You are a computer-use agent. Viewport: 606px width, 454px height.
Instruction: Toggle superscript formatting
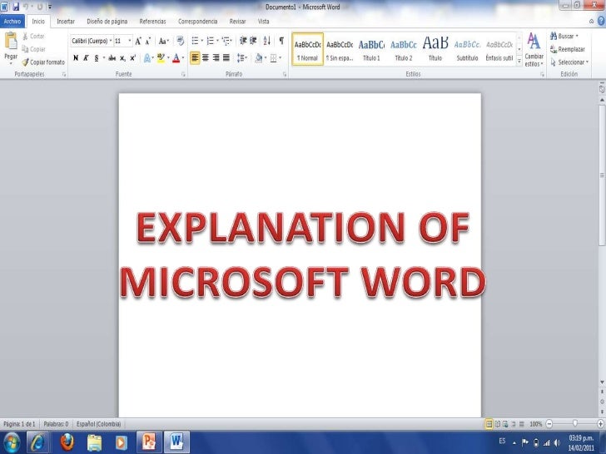coord(132,58)
